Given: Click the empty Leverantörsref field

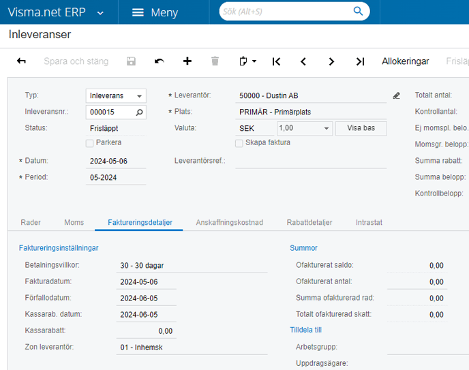Looking at the screenshot, I should click(311, 161).
